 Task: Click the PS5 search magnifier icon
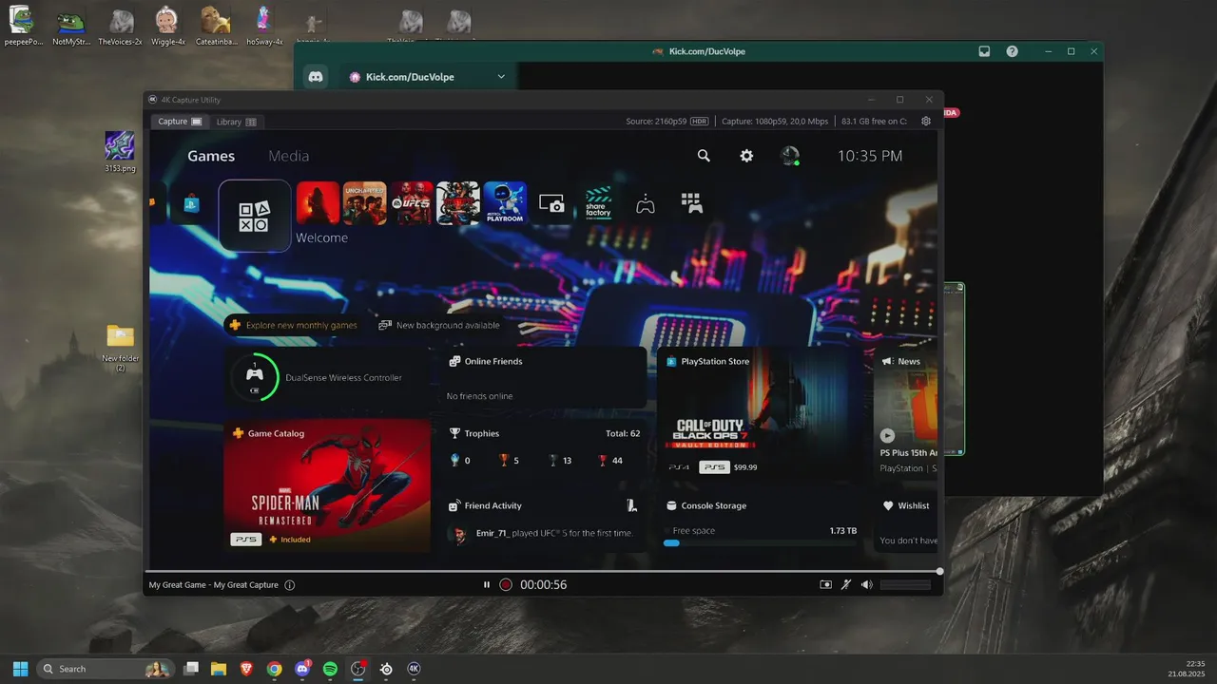coord(704,156)
